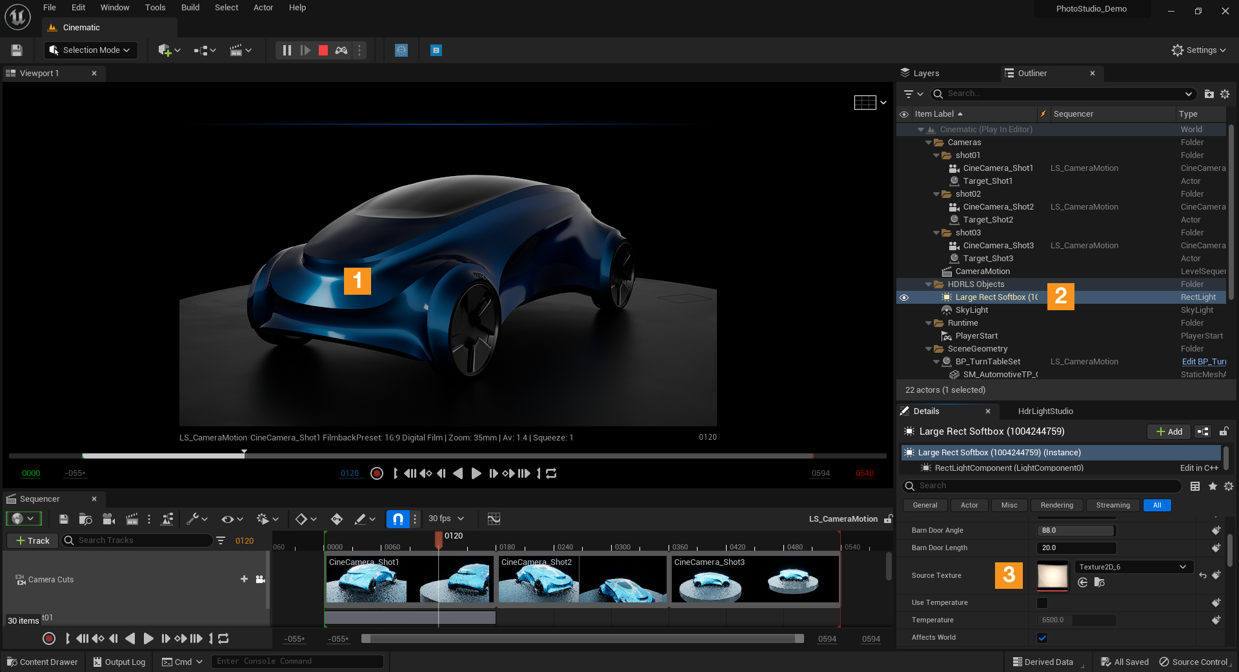Open the curve editor icon in Sequencer
The width and height of the screenshot is (1239, 672).
tap(494, 519)
